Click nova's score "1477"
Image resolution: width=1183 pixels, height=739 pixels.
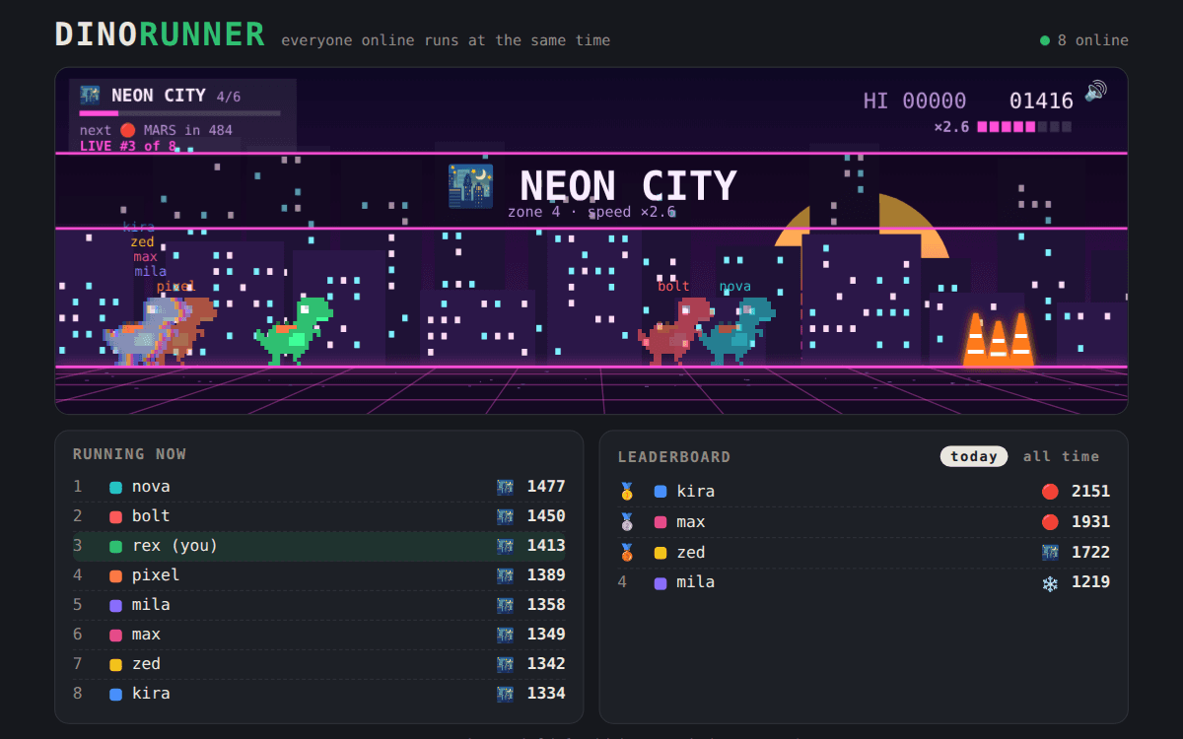[x=546, y=487]
